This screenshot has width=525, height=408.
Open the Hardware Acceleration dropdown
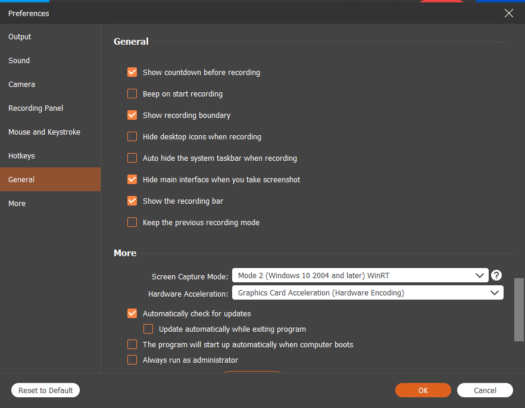click(368, 293)
